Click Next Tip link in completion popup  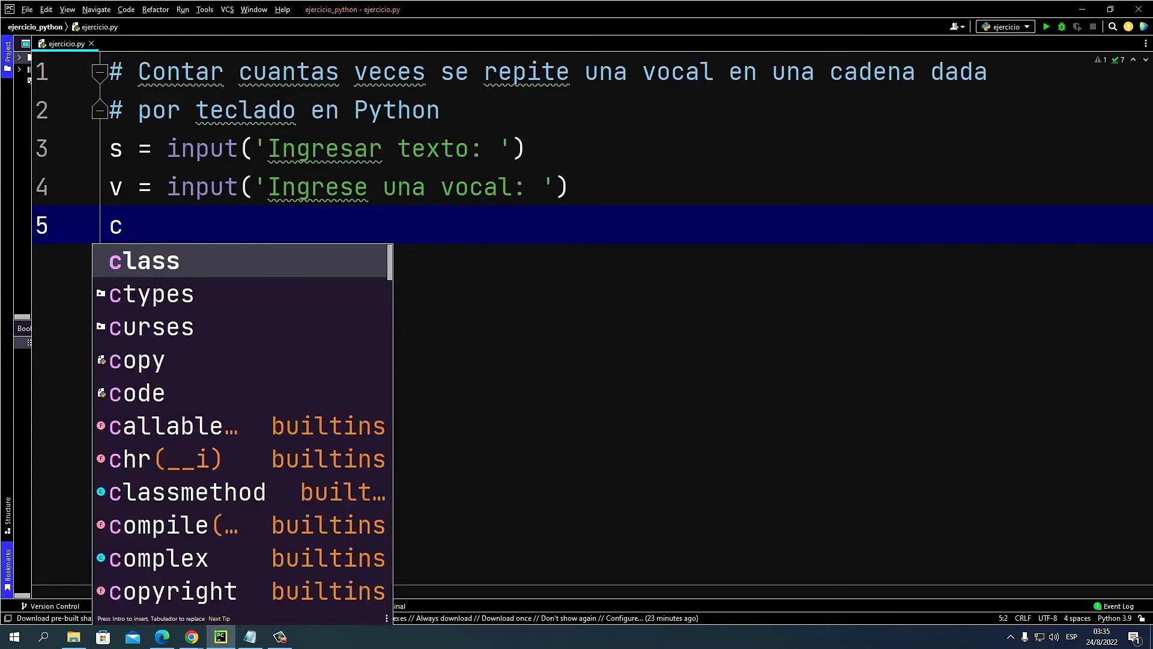(x=219, y=618)
